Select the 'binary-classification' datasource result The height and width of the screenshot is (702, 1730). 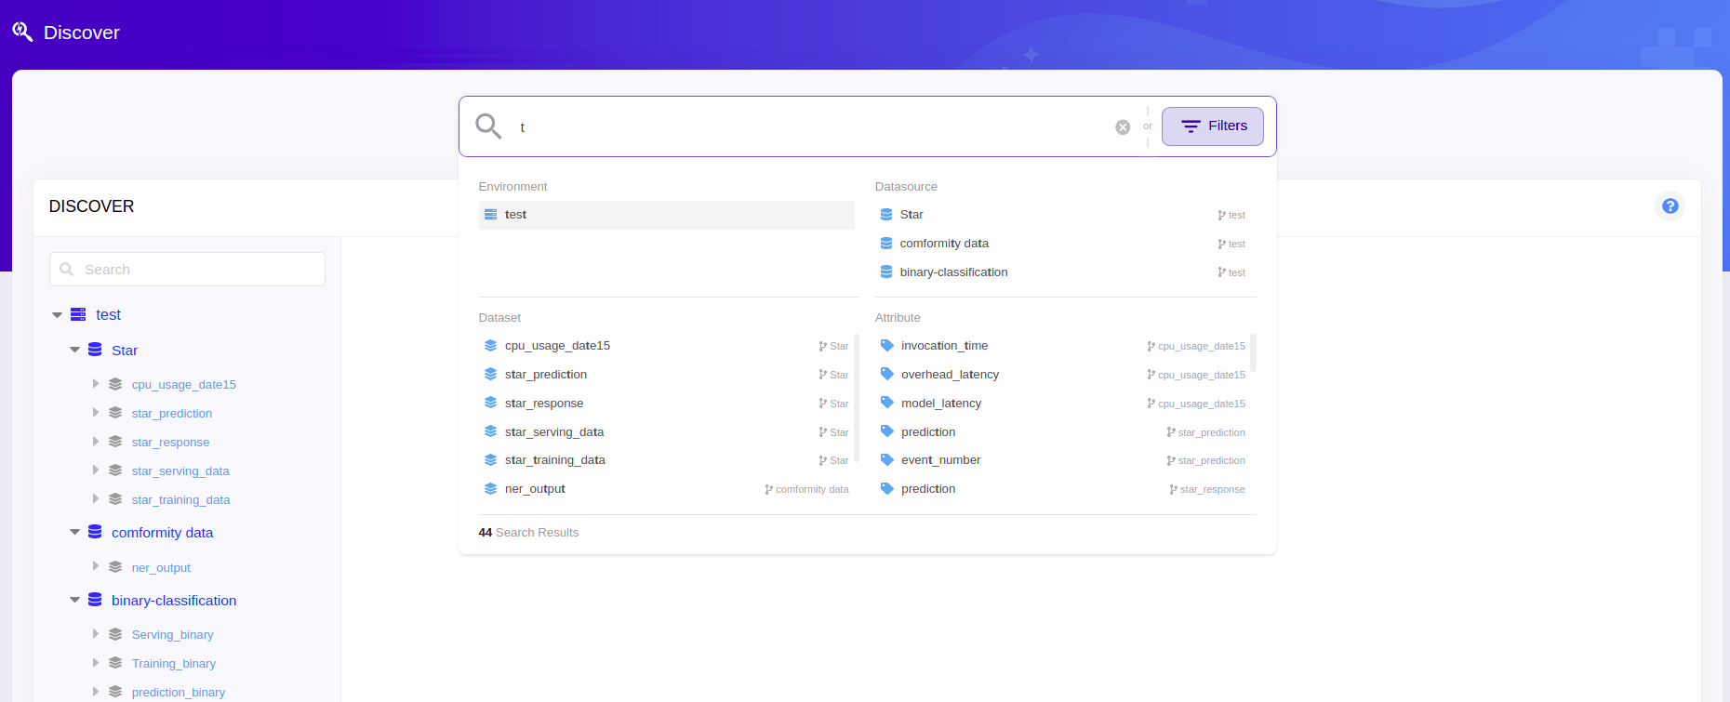[x=1065, y=272]
